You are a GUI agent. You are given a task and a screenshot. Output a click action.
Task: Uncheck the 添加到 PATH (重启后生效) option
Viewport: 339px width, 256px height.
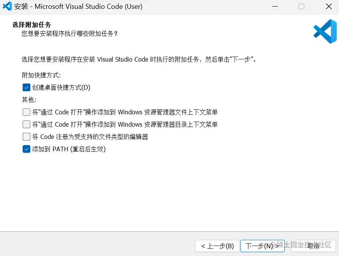tap(26, 149)
